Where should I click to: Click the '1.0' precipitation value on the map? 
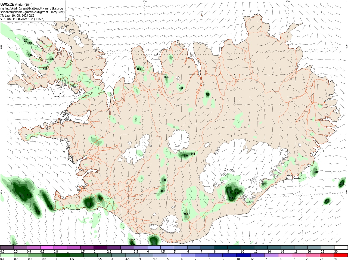pos(186,156)
